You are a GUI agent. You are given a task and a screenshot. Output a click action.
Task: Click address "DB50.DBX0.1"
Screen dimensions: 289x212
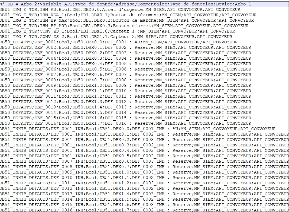tap(87, 47)
